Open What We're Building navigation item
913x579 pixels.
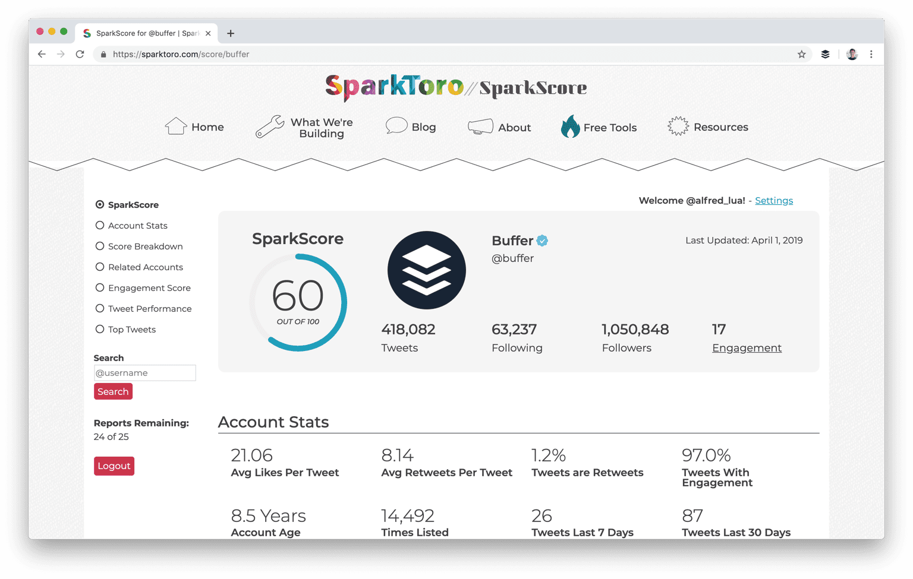tap(322, 128)
